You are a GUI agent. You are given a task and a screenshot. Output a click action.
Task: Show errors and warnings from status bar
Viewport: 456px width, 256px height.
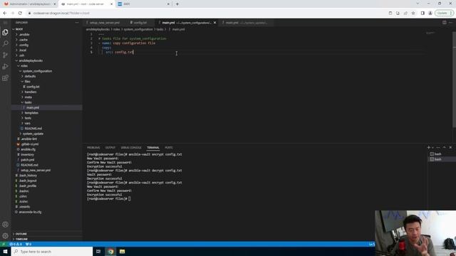[16, 244]
